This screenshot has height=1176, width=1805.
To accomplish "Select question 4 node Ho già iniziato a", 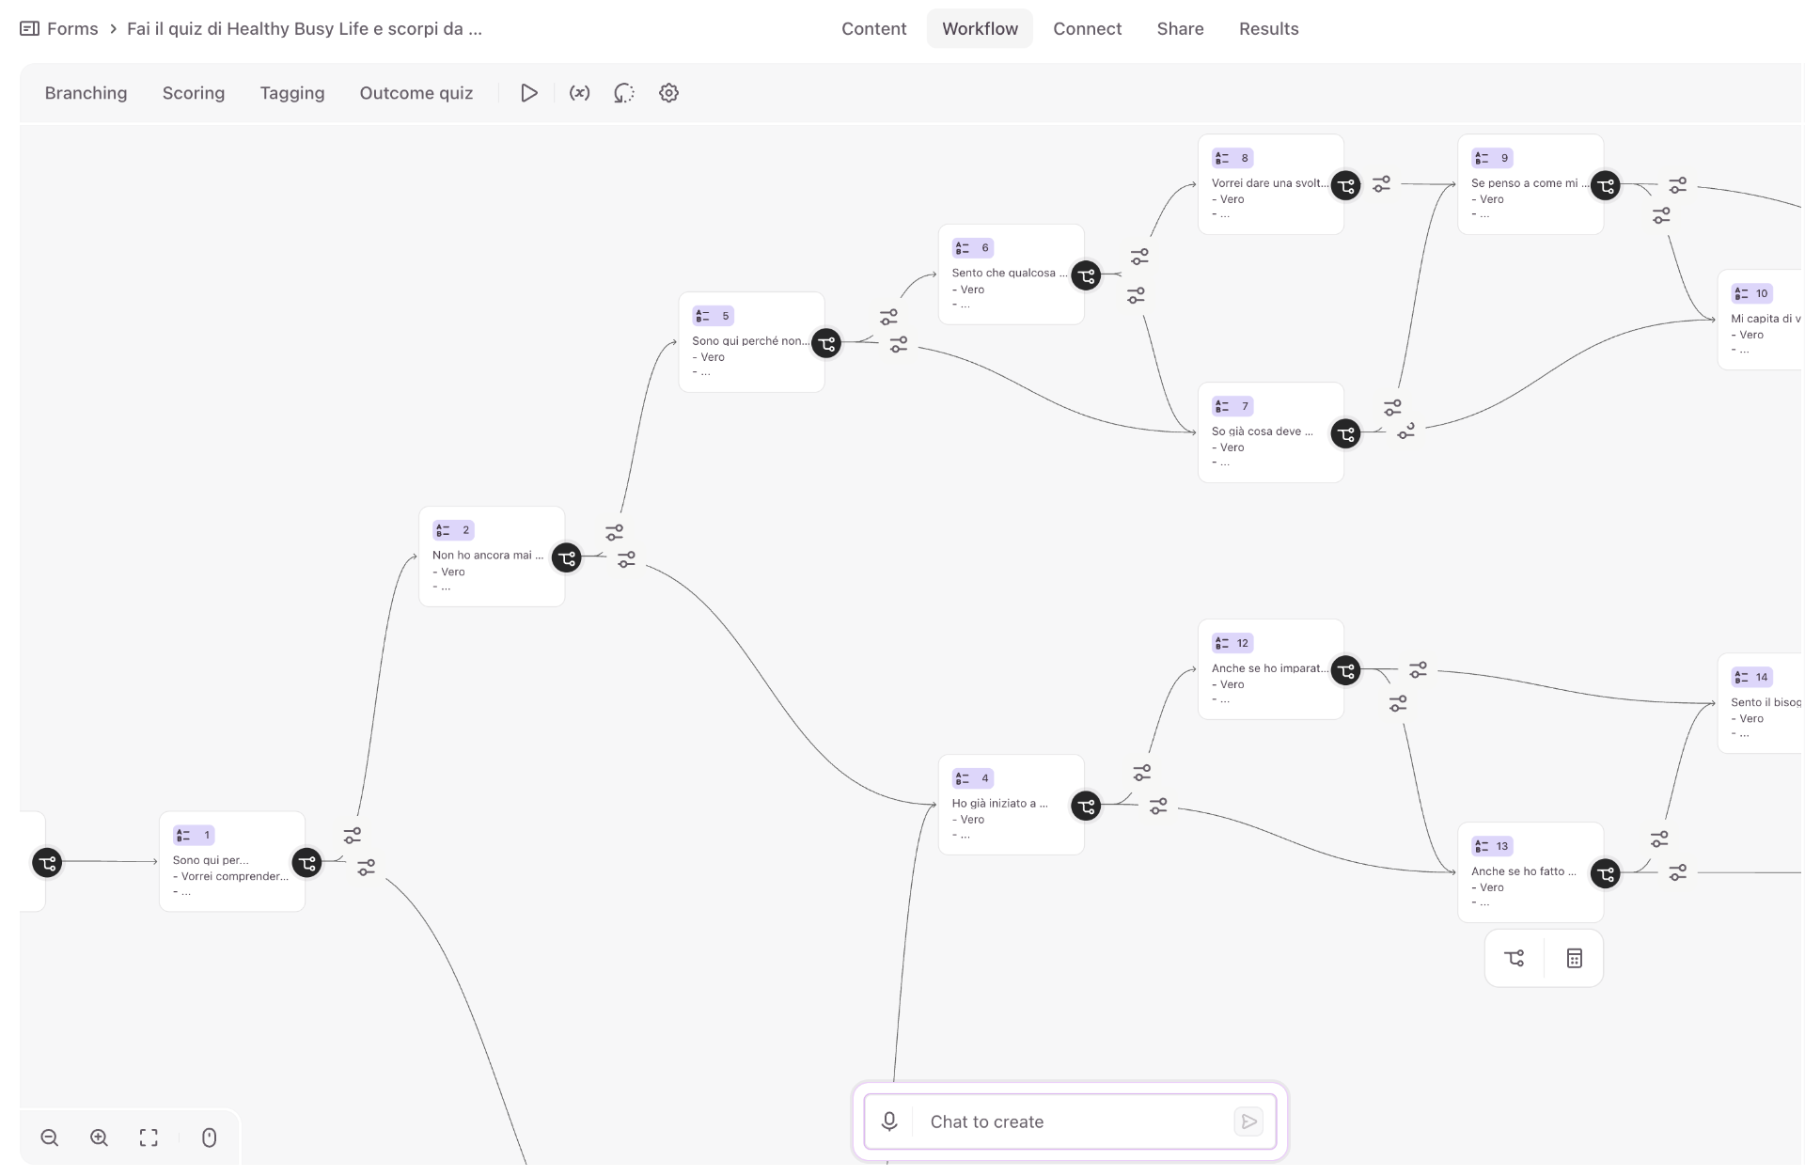I will [1011, 805].
